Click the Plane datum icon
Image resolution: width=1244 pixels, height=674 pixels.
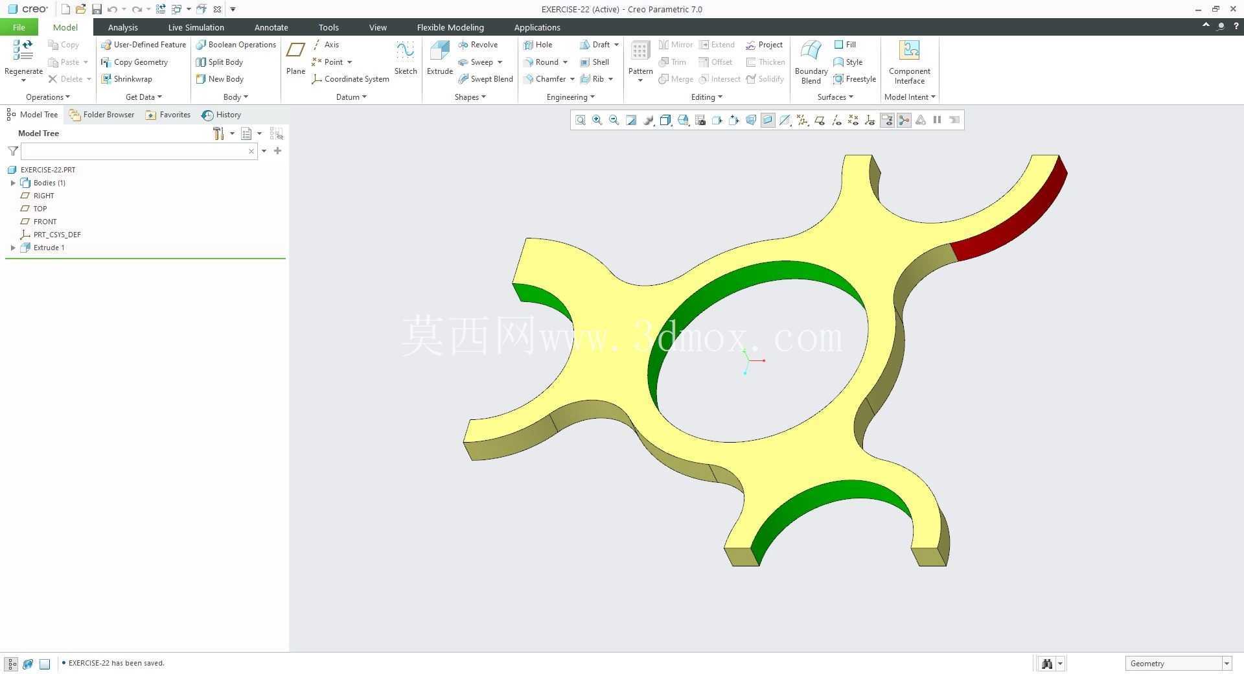[295, 58]
